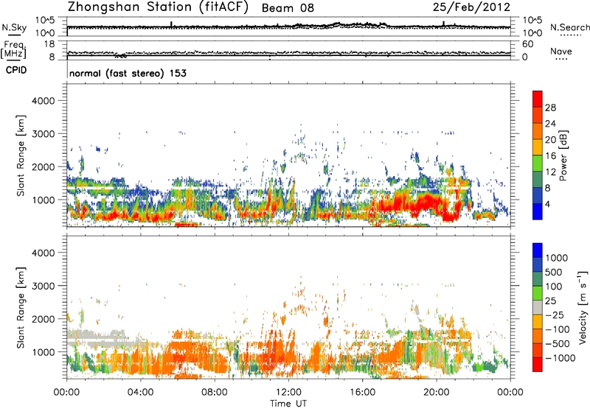Screen dimensions: 590x408
Task: Click the 'Slant Range [km]' label of velocity panel
Action: 21,308
